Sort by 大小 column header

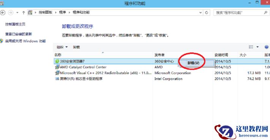243,55
